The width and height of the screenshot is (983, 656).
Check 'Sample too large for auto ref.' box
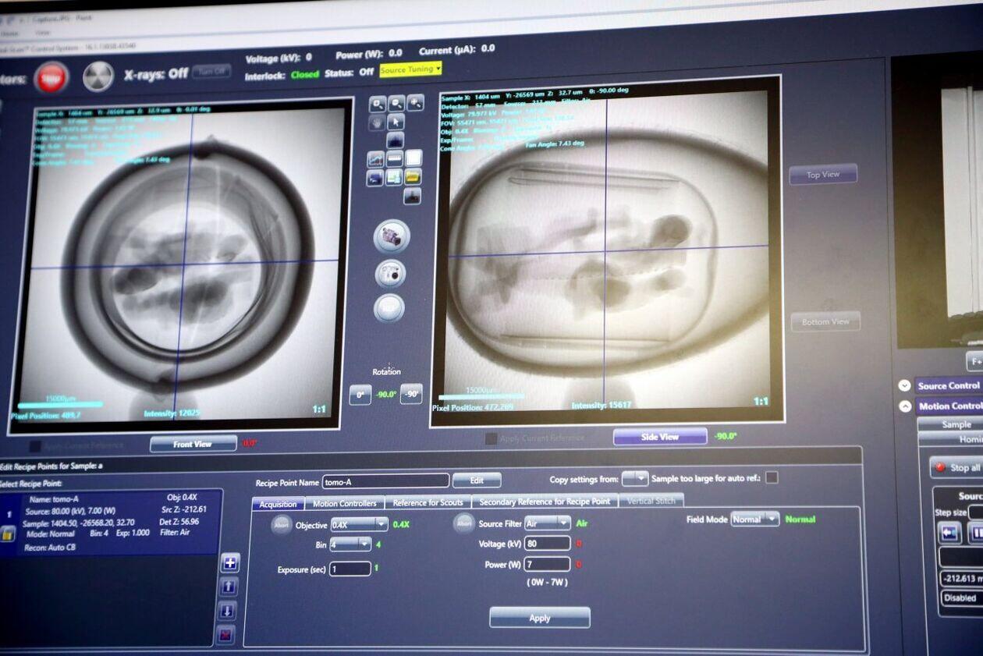coord(772,477)
